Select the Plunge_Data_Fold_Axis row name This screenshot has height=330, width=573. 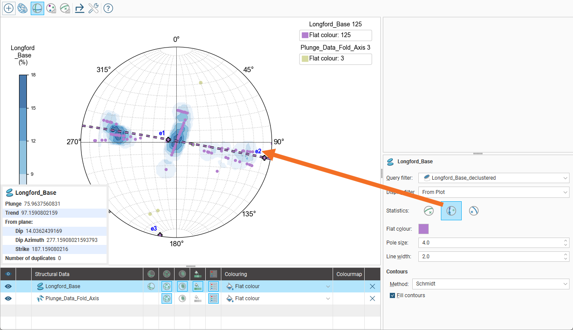click(x=72, y=298)
